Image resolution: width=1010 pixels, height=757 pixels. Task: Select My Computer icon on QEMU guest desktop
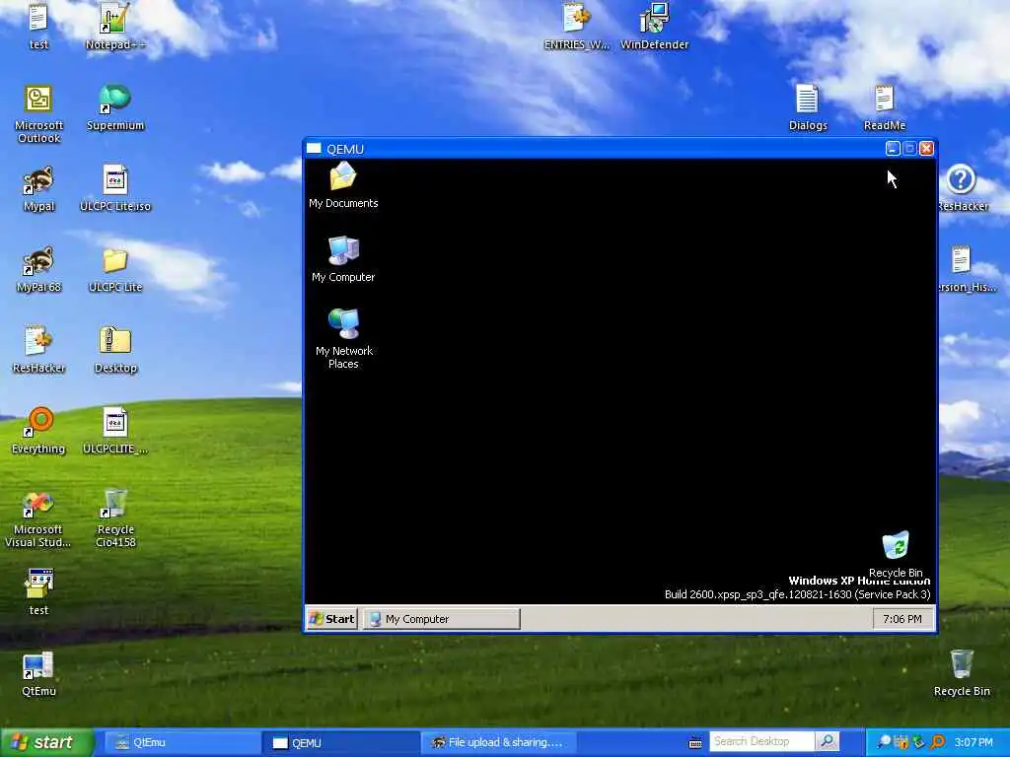[x=343, y=259]
